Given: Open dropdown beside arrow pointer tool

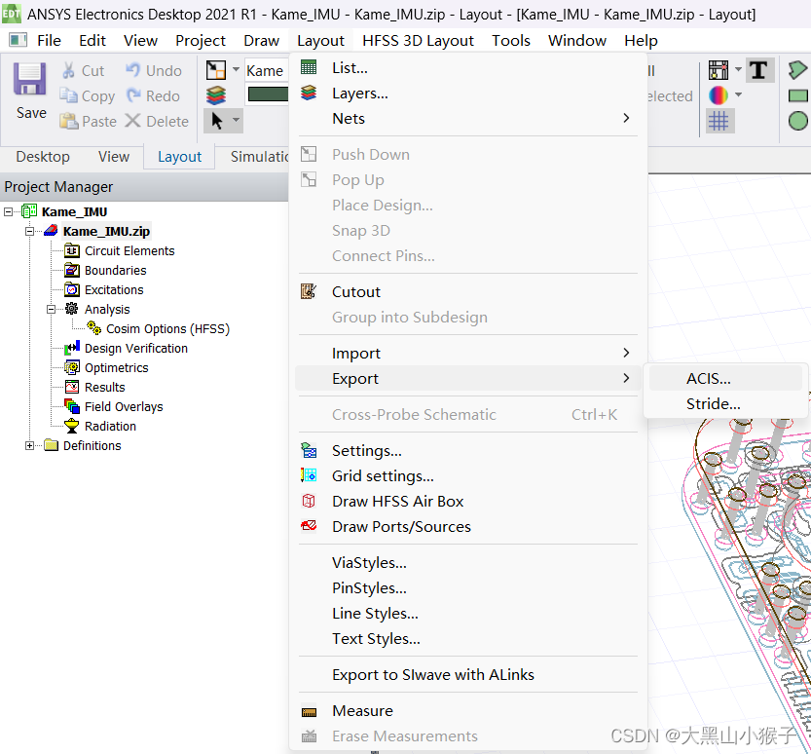Looking at the screenshot, I should point(236,120).
